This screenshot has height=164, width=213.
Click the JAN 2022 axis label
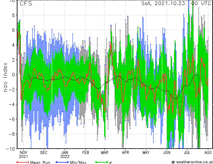pyautogui.click(x=65, y=155)
